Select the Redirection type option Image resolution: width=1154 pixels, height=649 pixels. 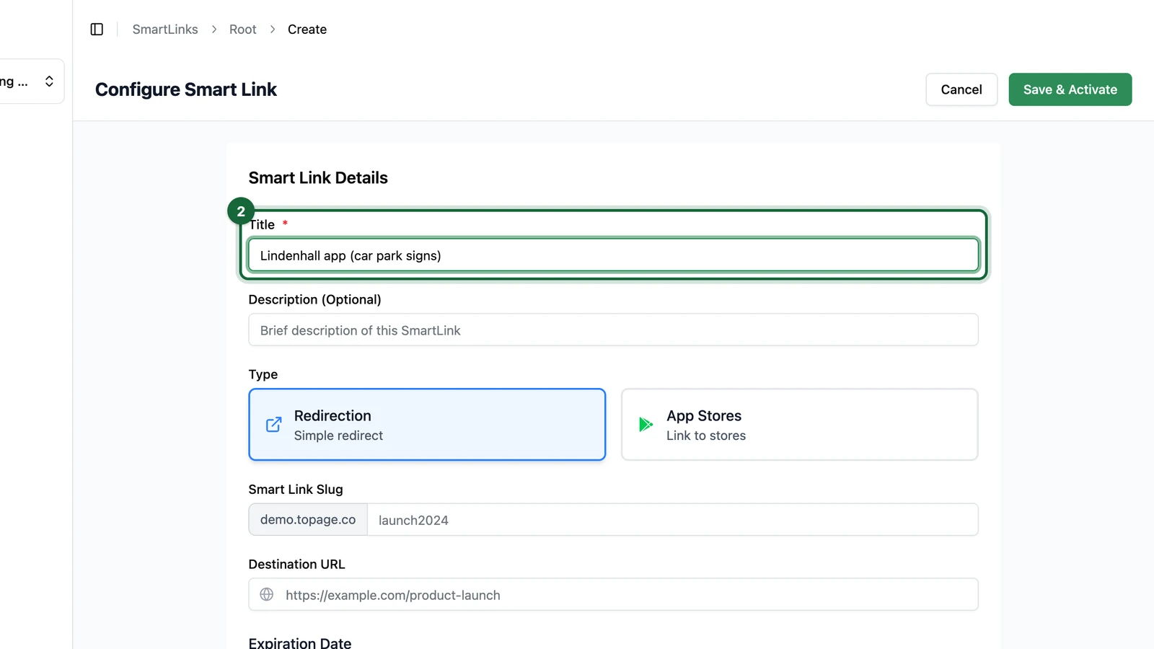click(427, 425)
